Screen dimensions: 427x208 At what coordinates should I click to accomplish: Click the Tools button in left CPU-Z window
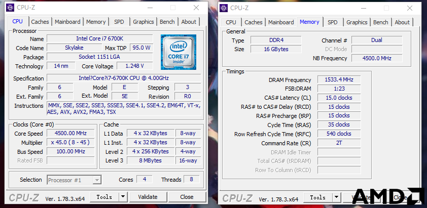click(104, 197)
